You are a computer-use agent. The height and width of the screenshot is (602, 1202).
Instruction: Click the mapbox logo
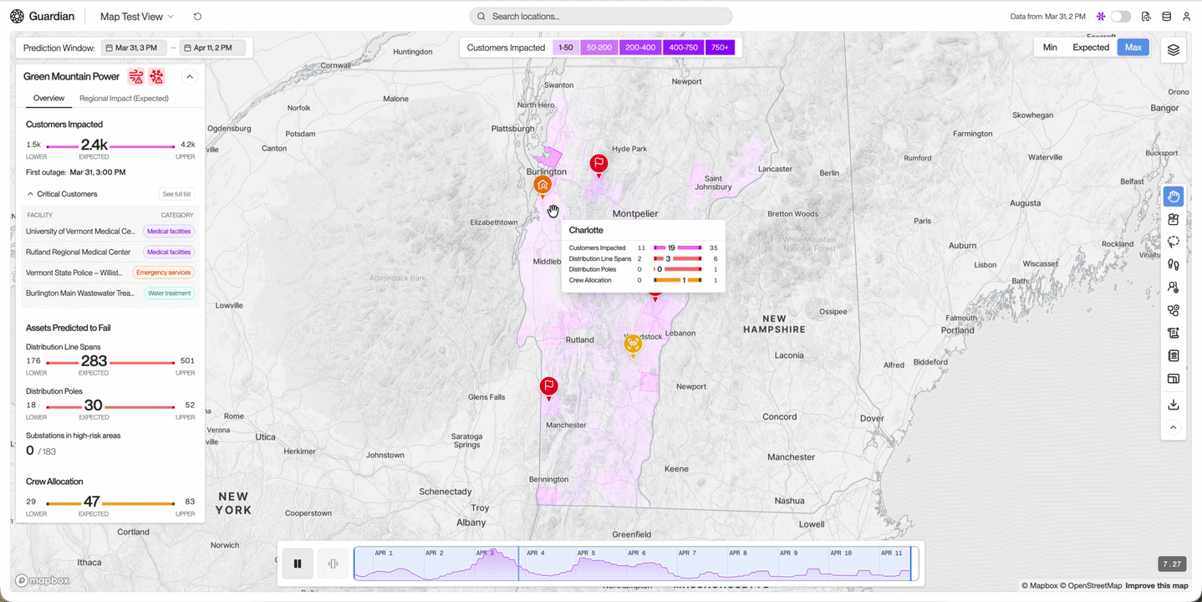(43, 580)
